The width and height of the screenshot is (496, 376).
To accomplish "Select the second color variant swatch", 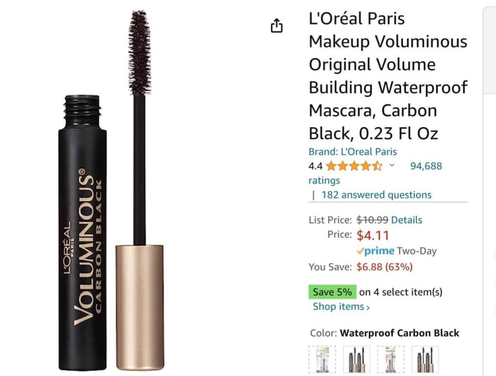I will pos(356,360).
